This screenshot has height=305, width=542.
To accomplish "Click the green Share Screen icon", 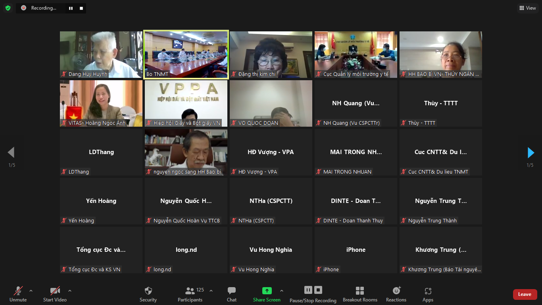I will pos(267,291).
